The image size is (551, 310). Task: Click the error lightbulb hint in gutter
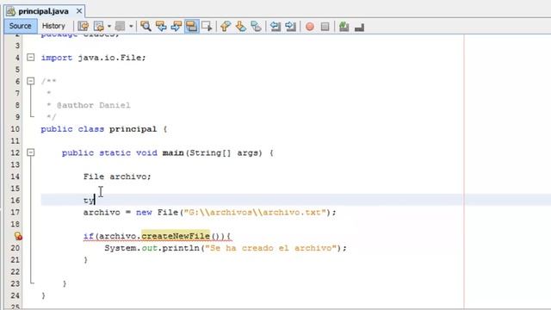pyautogui.click(x=18, y=236)
